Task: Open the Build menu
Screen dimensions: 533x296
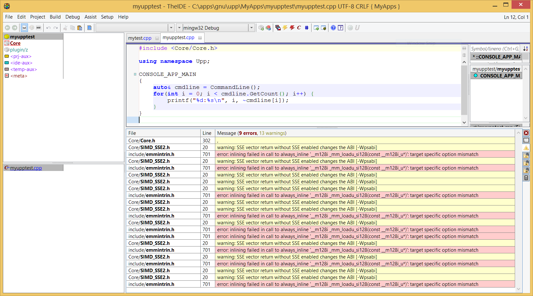Action: (x=55, y=17)
